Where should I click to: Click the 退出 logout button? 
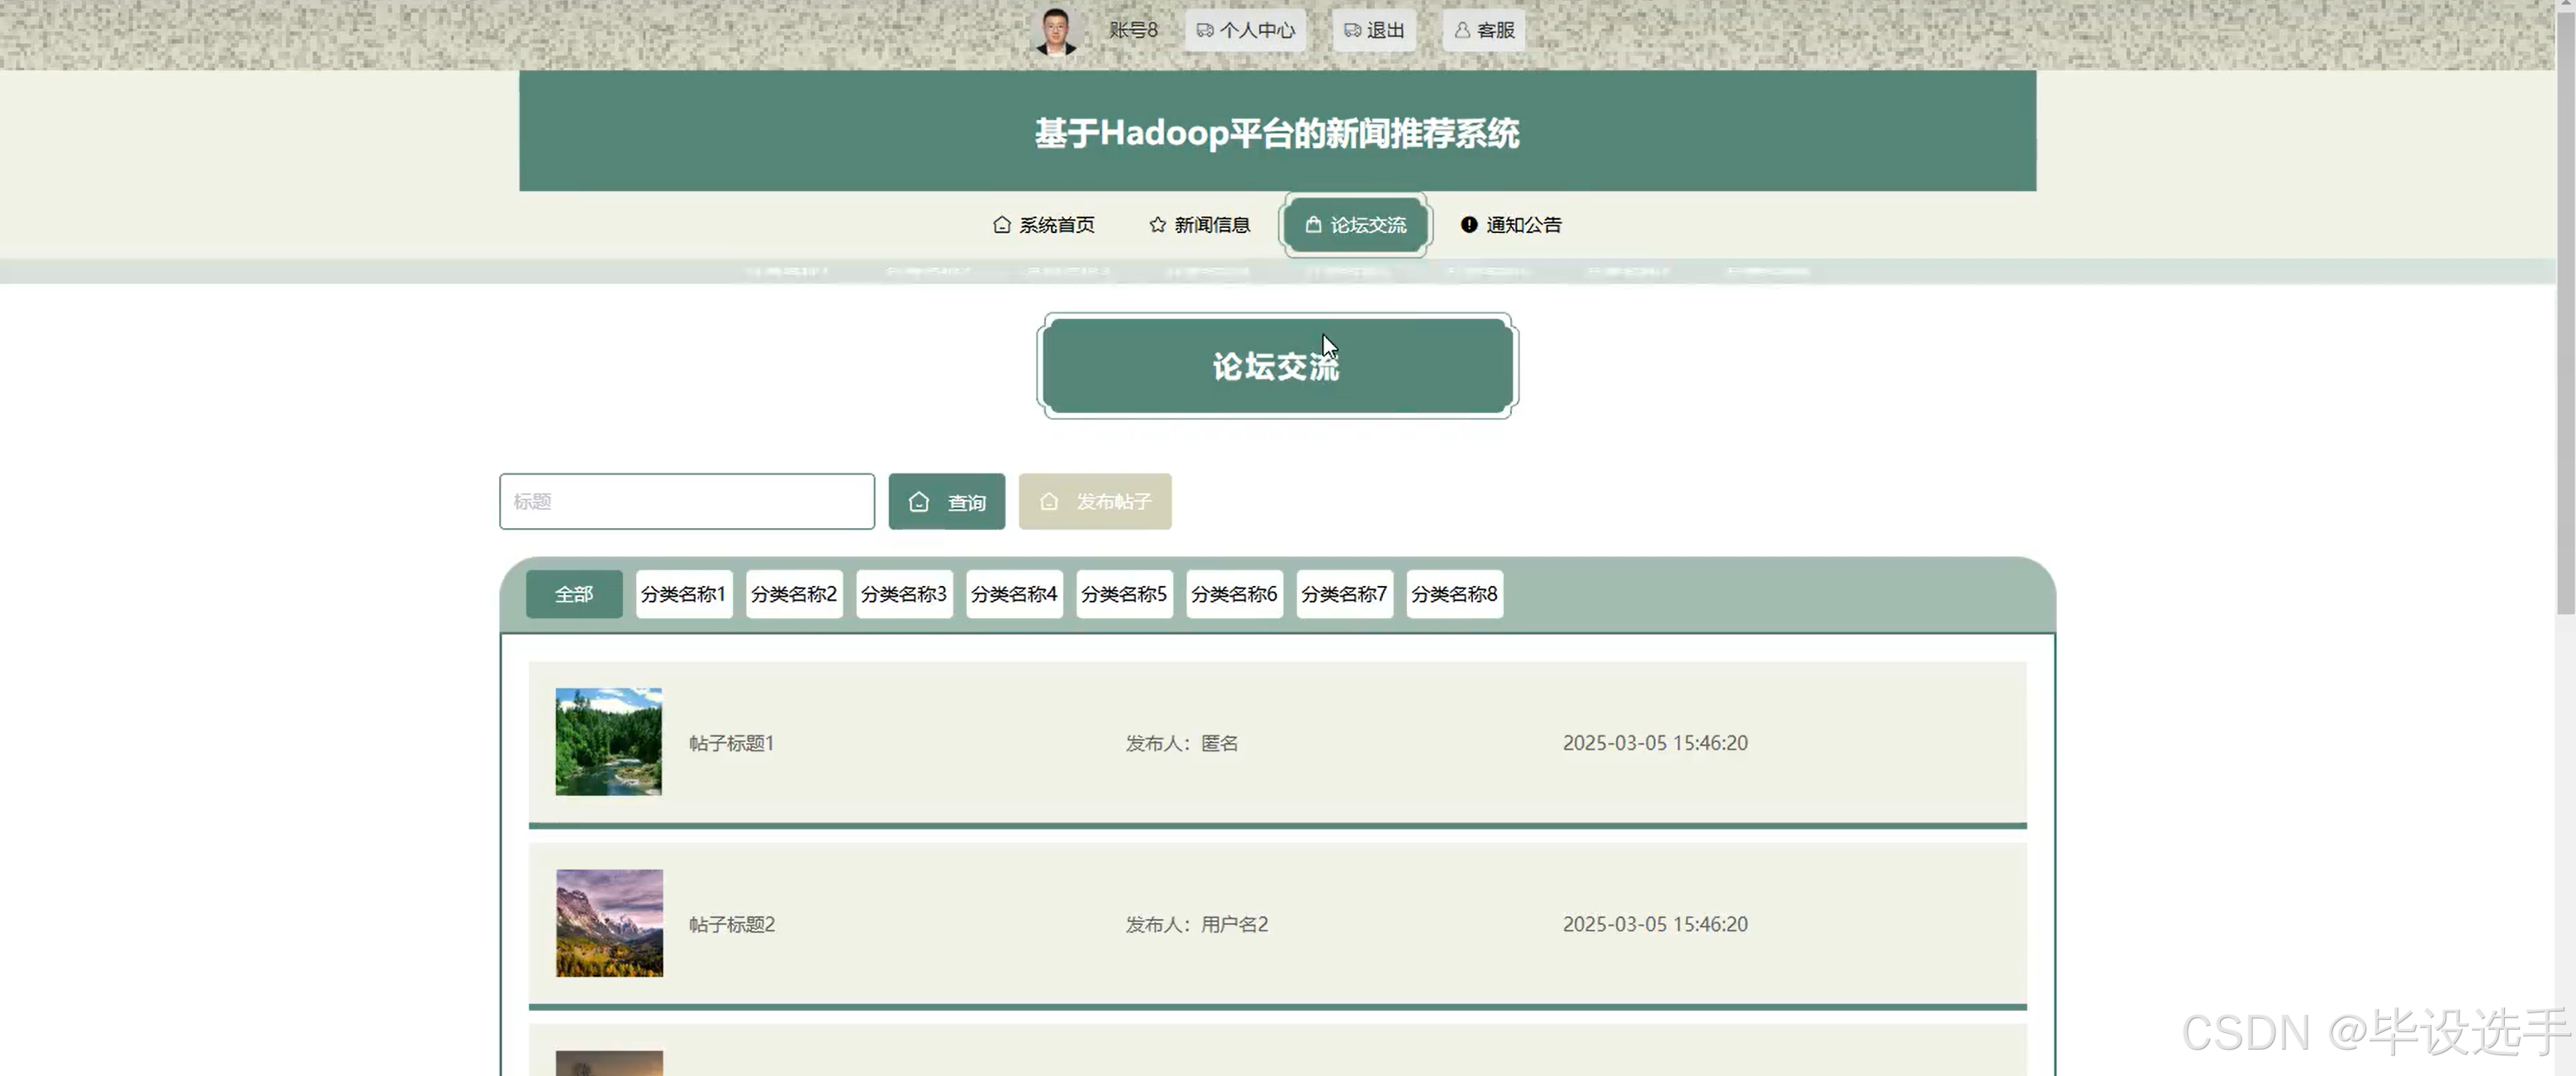pos(1374,31)
